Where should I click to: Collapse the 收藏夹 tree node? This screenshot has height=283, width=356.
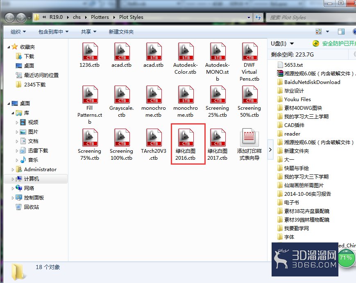pyautogui.click(x=9, y=47)
